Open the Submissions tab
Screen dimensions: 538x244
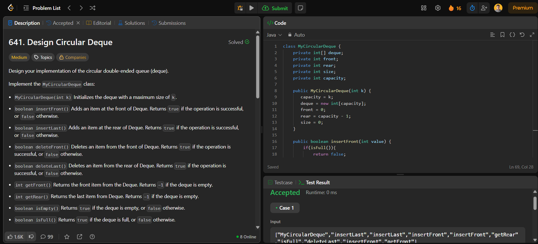click(x=169, y=23)
